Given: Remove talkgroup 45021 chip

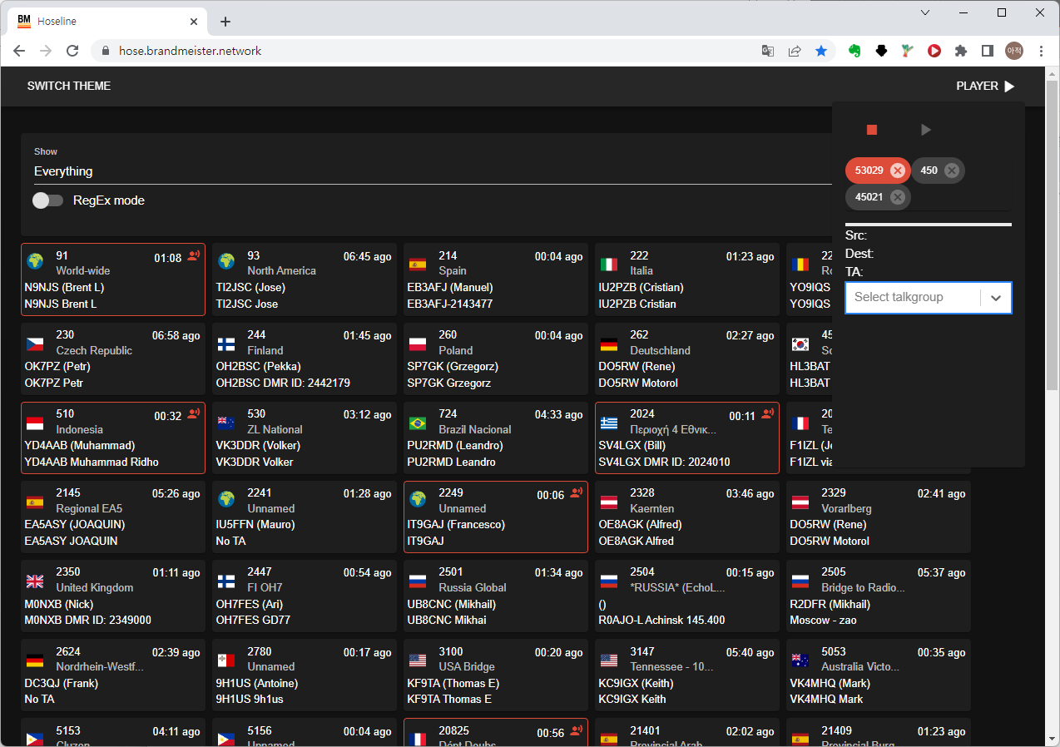Looking at the screenshot, I should click(x=898, y=197).
